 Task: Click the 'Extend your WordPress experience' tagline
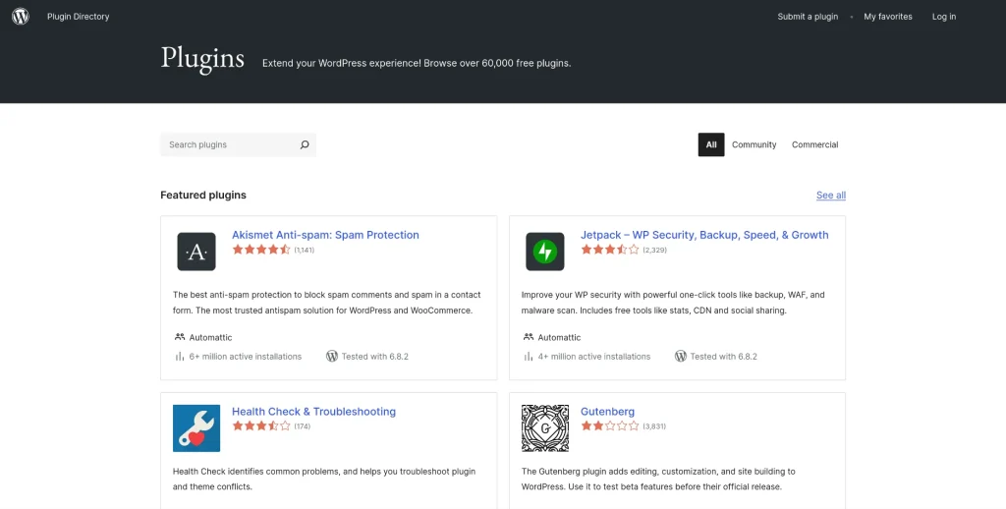pyautogui.click(x=417, y=63)
